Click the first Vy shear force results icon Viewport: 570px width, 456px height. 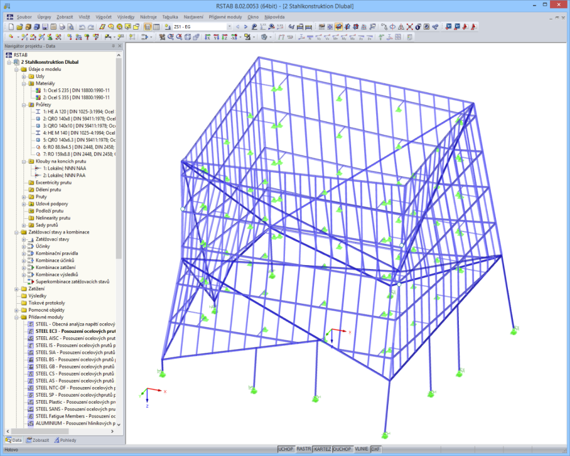point(319,36)
